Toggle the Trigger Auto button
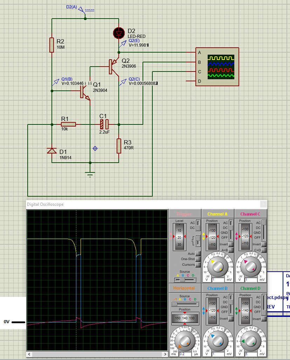The image size is (290, 360). [198, 254]
